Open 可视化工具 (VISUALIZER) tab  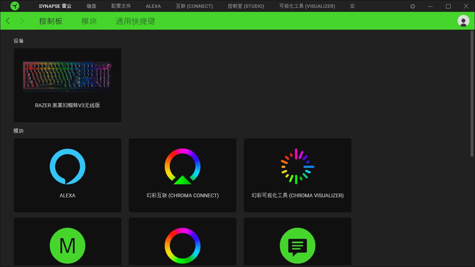point(307,6)
